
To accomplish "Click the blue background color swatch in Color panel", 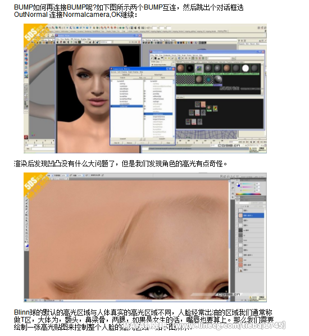I will [239, 186].
